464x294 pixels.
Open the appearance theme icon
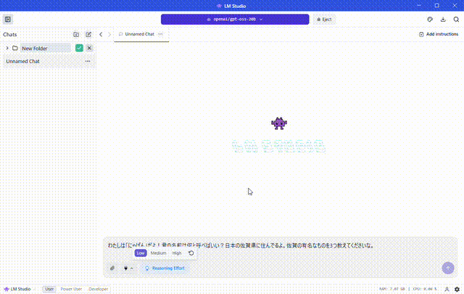430,20
